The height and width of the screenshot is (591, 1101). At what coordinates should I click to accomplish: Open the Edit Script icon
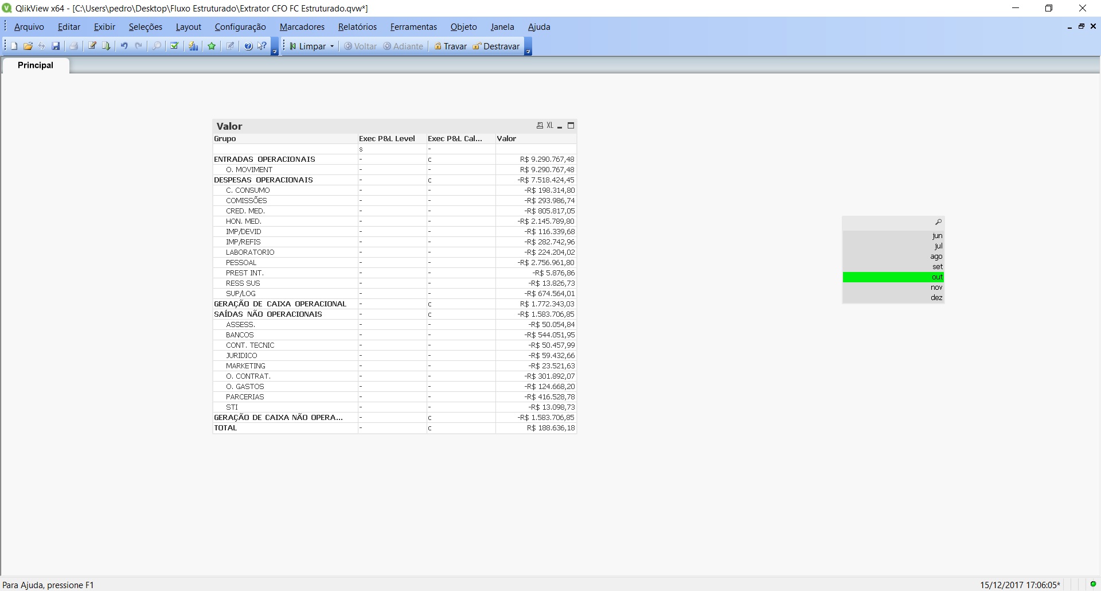(92, 46)
